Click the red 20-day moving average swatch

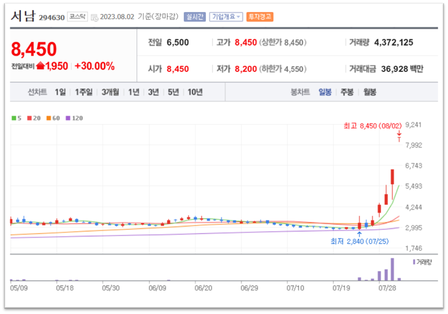(x=29, y=118)
